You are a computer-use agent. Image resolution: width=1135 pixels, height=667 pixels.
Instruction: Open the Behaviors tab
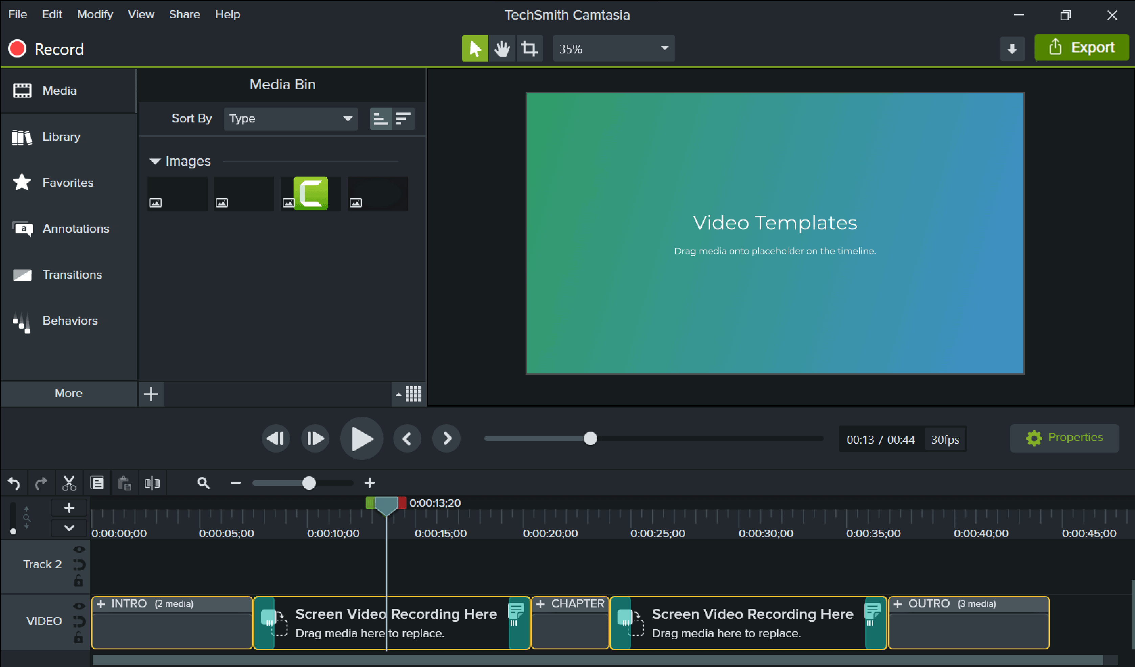click(68, 320)
